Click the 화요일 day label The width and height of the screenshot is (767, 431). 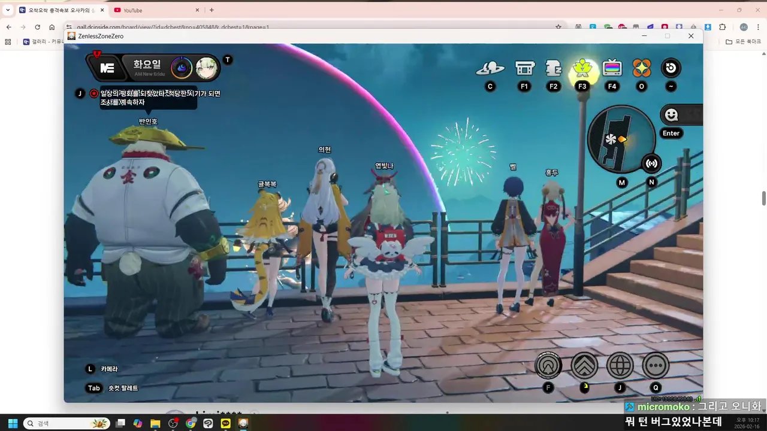pyautogui.click(x=147, y=64)
